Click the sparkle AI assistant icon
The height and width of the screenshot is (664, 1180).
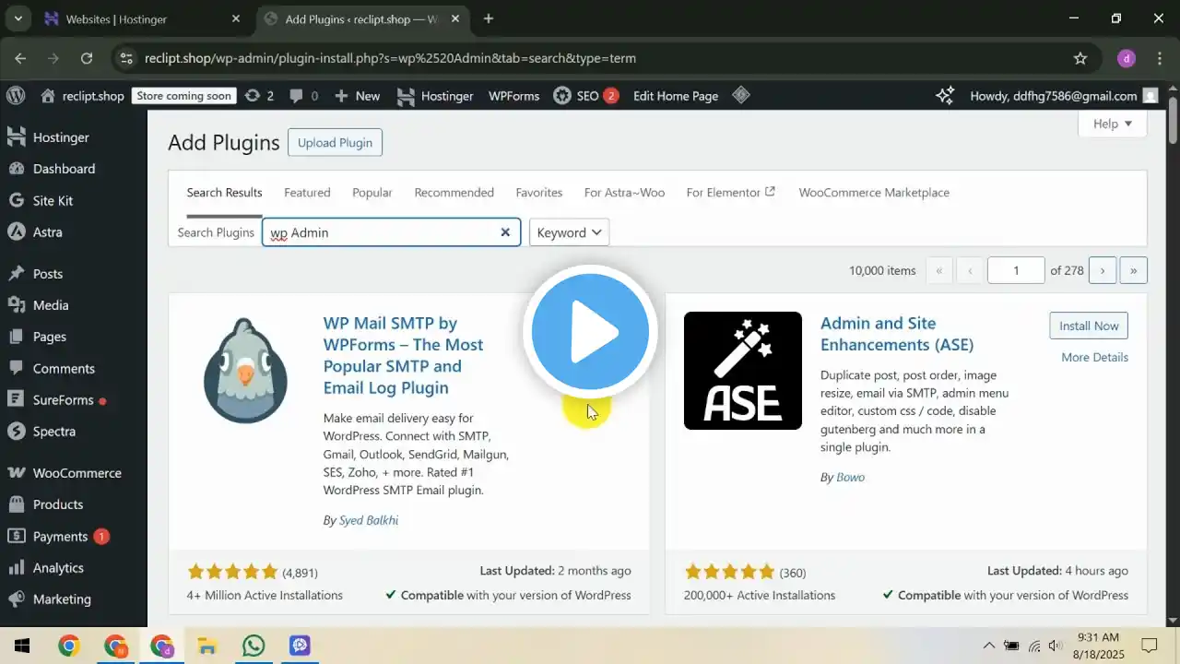tap(945, 96)
